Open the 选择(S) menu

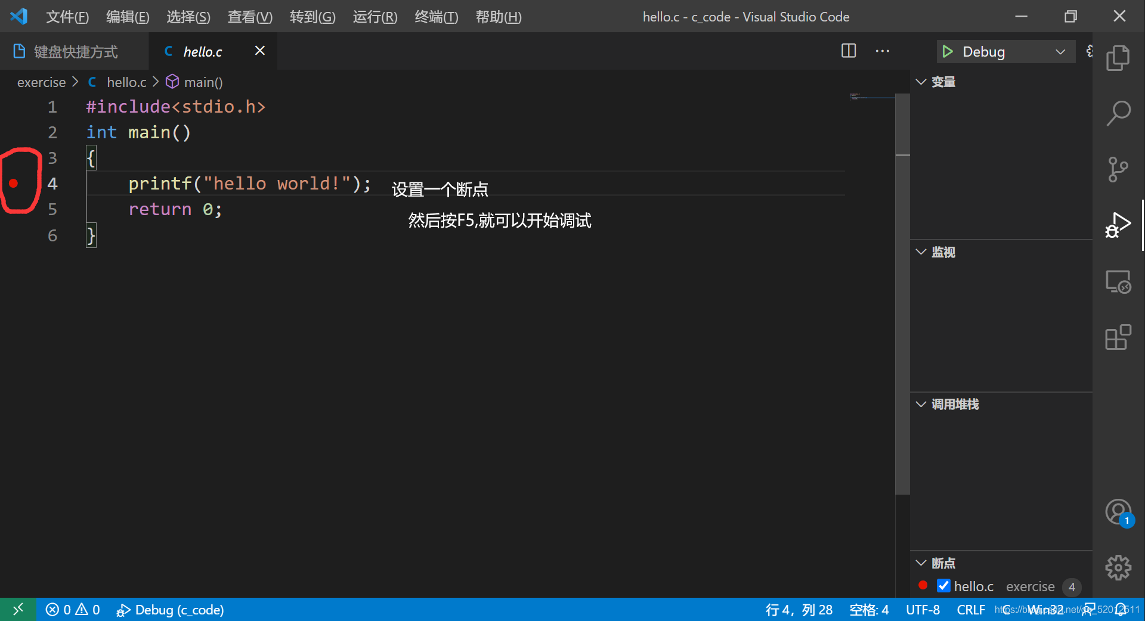tap(188, 17)
